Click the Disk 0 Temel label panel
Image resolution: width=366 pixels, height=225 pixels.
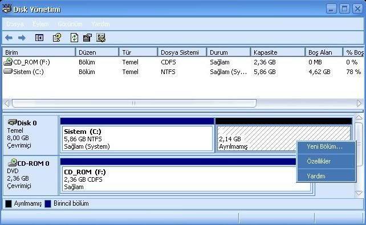pyautogui.click(x=30, y=135)
